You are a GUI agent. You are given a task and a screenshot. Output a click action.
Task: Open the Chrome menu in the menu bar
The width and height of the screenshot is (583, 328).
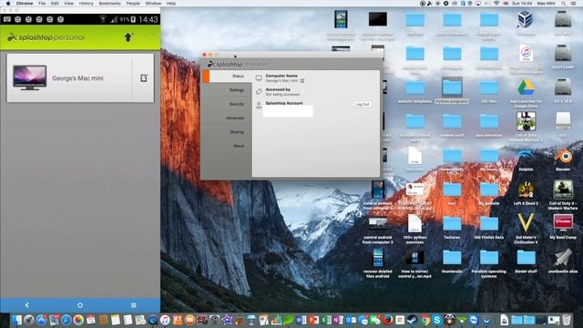pos(25,4)
